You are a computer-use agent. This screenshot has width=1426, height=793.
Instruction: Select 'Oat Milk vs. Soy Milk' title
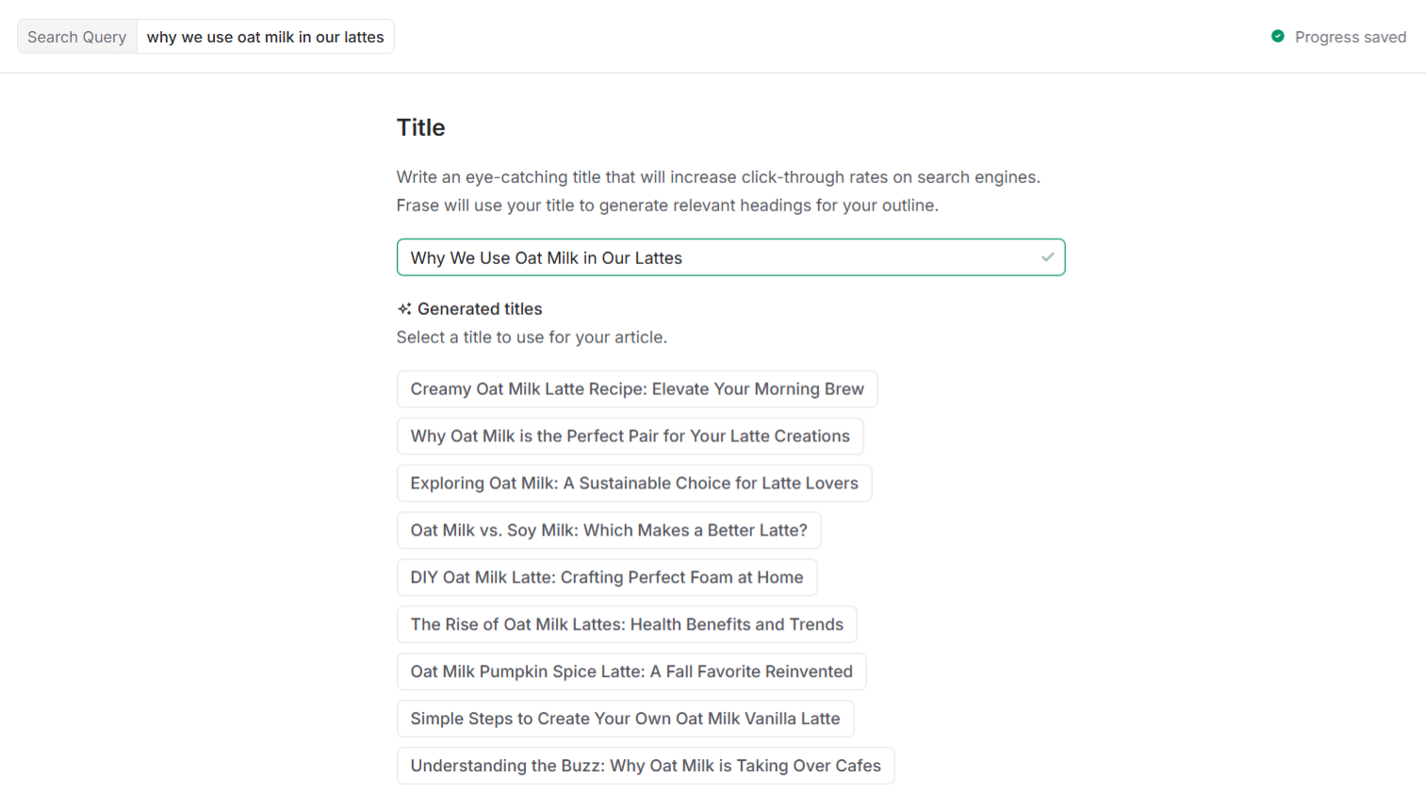tap(609, 530)
